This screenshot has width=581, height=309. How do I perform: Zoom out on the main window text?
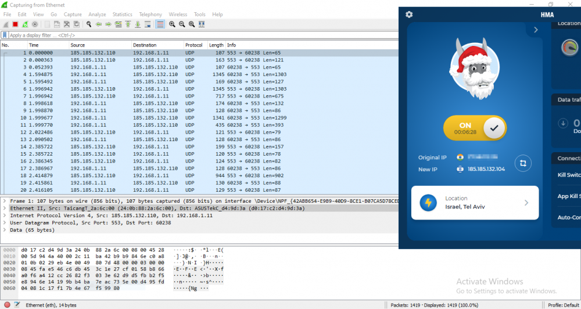(182, 24)
